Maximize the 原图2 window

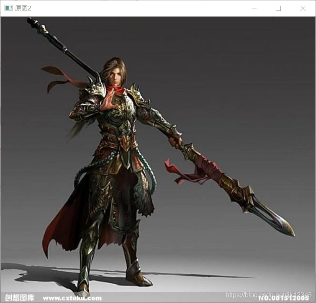tap(278, 8)
